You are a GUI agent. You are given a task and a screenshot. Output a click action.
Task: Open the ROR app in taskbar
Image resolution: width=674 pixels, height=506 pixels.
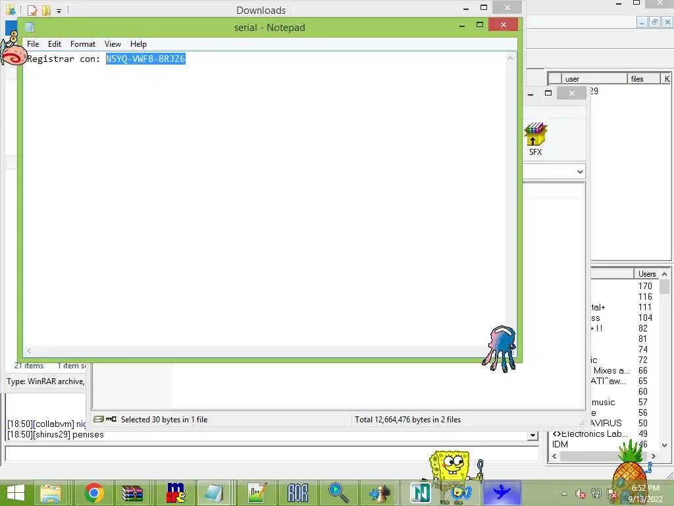point(298,493)
